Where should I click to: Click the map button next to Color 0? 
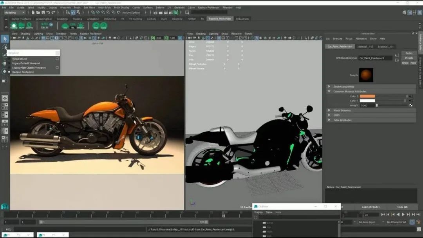click(411, 96)
